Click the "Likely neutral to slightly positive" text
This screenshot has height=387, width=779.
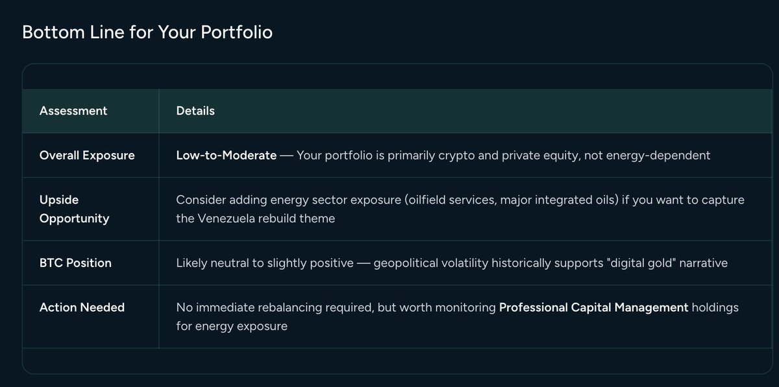265,263
